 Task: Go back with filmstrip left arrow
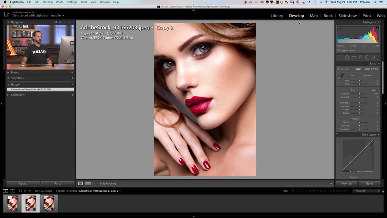(25, 191)
